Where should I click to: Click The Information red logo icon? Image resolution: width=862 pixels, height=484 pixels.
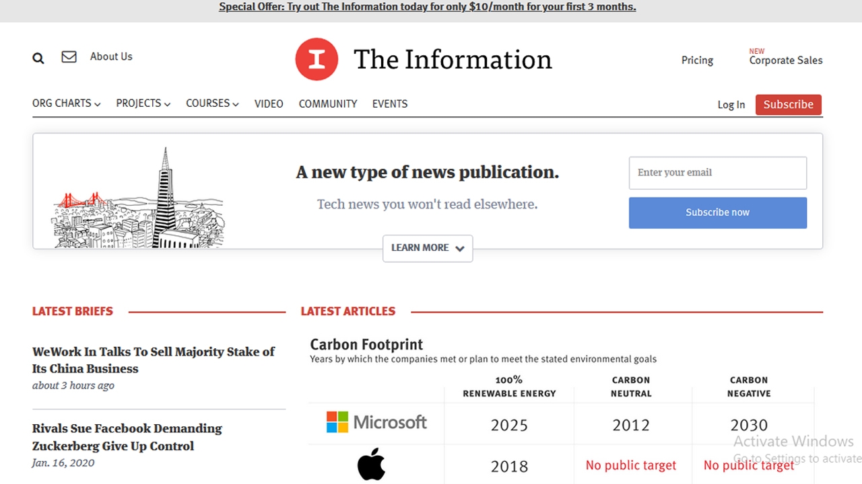[317, 59]
